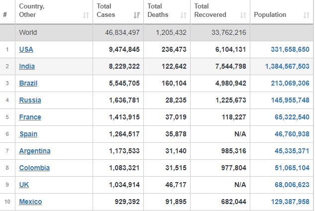This screenshot has width=315, height=211.
Task: Select Brazil recovered 4,980,942
Action: pyautogui.click(x=230, y=83)
